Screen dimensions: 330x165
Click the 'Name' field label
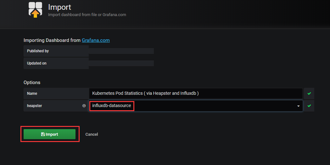point(32,93)
